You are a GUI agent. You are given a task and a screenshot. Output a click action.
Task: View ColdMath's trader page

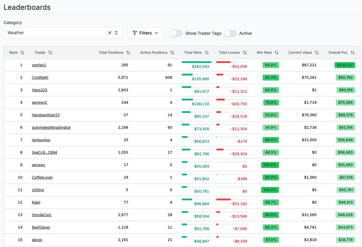point(40,78)
